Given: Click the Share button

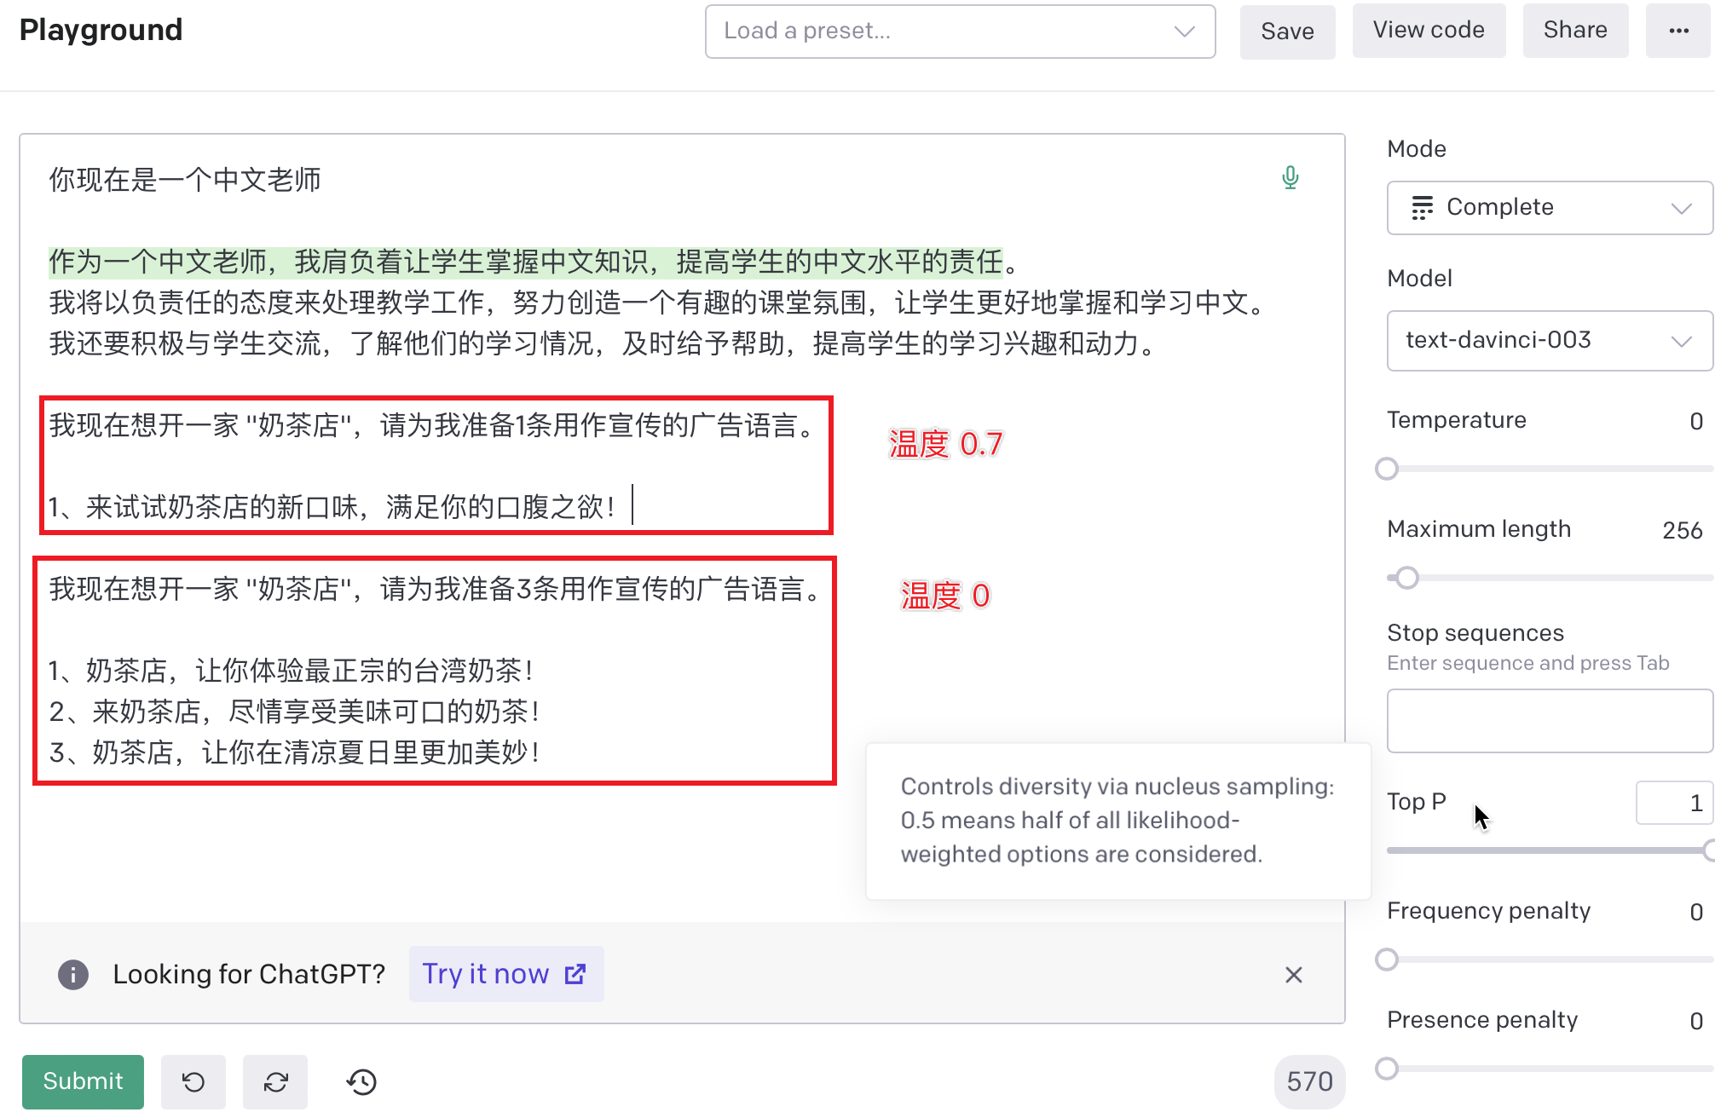Looking at the screenshot, I should (1575, 31).
